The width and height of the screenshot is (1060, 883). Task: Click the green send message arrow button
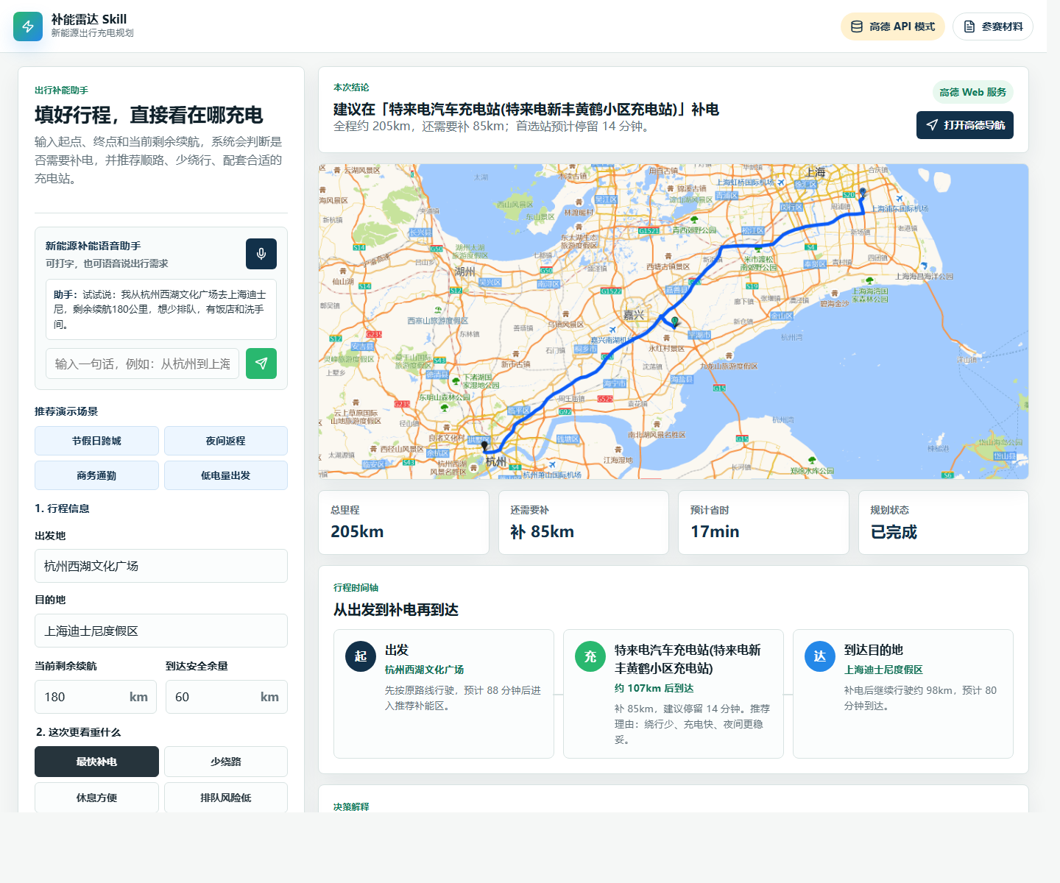(261, 364)
